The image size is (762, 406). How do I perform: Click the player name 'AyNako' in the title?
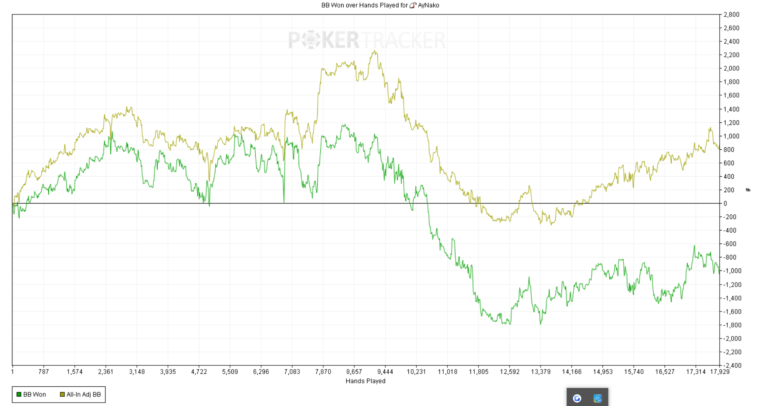coord(428,5)
